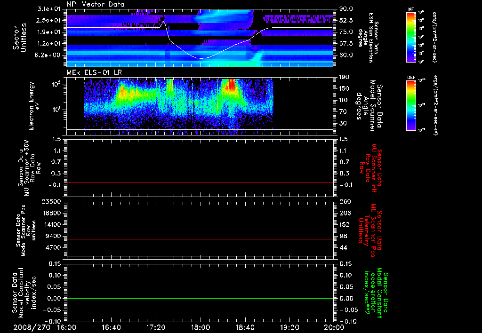Click the 260 telemetry tick label
This screenshot has width=482, height=333.
point(344,201)
